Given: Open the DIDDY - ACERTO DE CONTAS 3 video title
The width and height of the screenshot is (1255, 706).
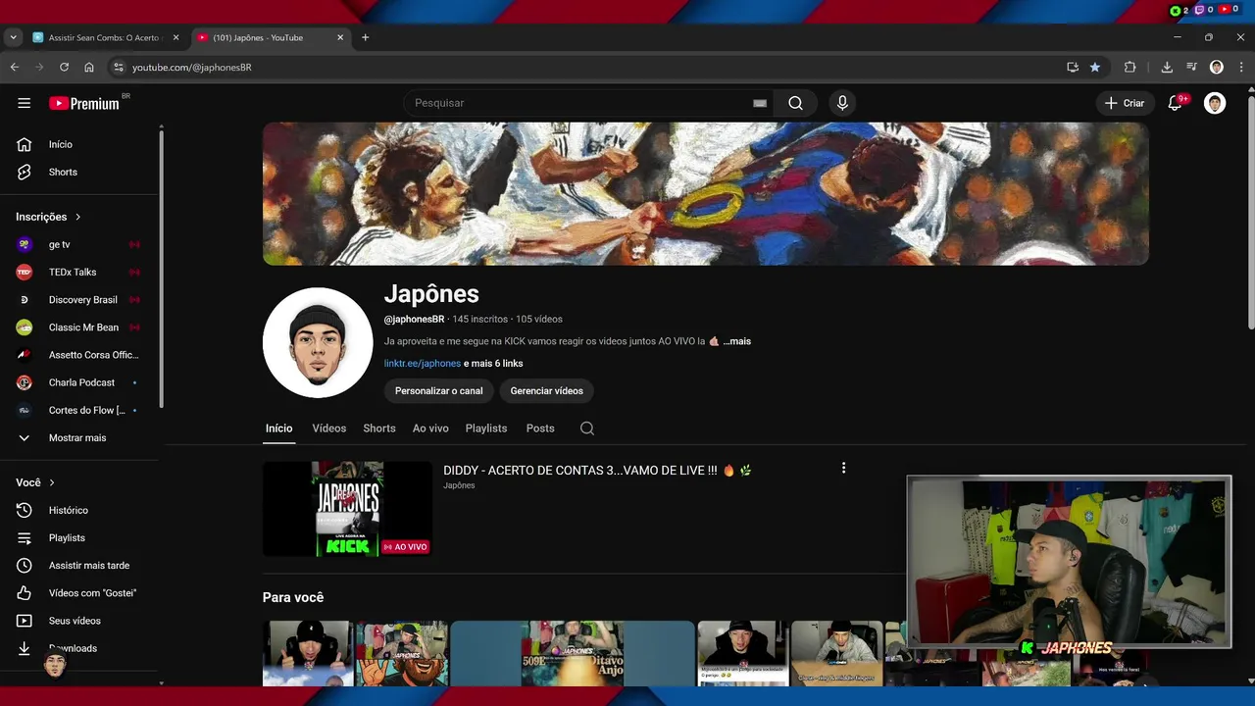Looking at the screenshot, I should (x=597, y=471).
